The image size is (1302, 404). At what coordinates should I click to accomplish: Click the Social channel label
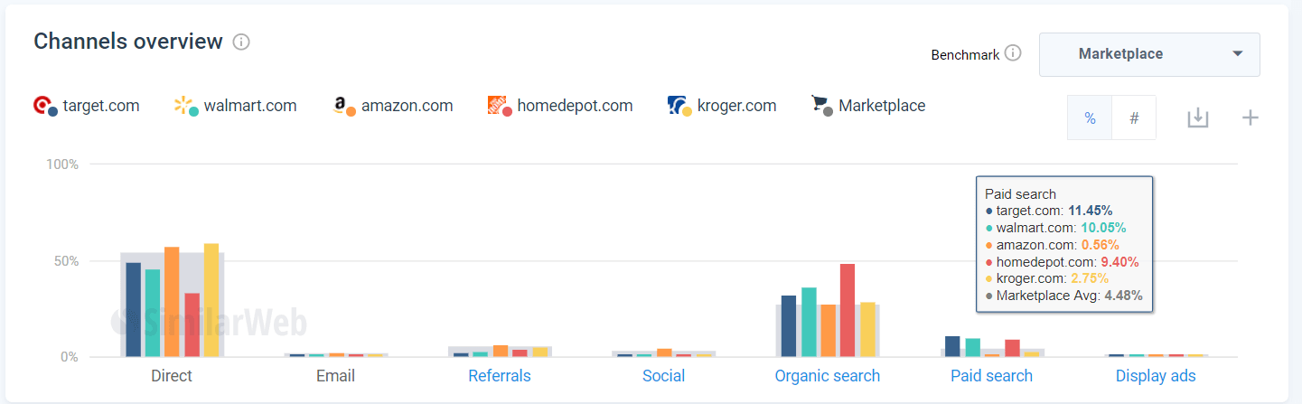pyautogui.click(x=663, y=376)
